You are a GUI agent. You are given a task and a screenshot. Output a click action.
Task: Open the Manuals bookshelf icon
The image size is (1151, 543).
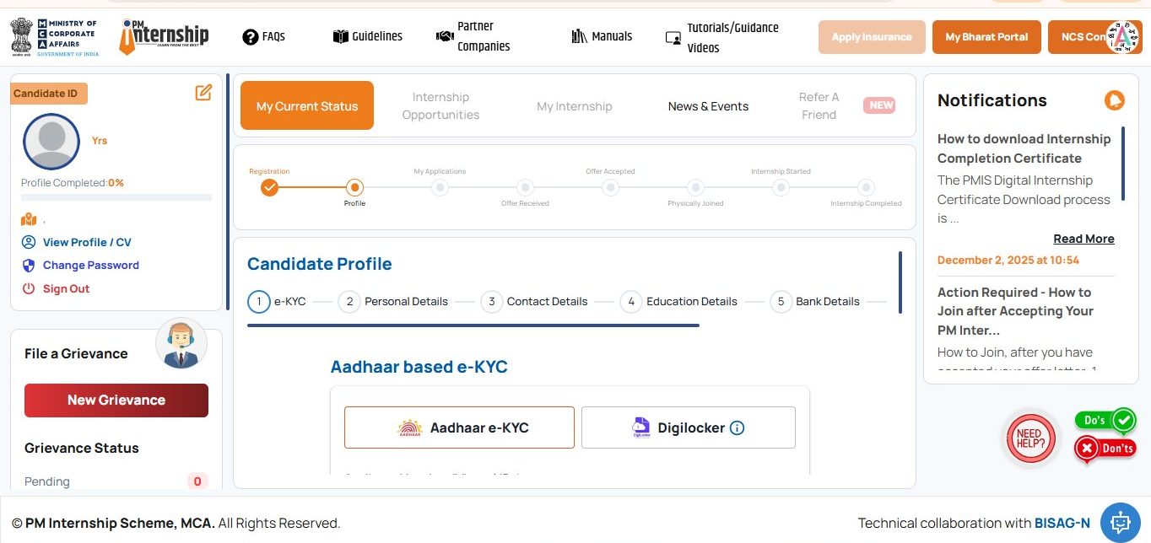tap(580, 36)
